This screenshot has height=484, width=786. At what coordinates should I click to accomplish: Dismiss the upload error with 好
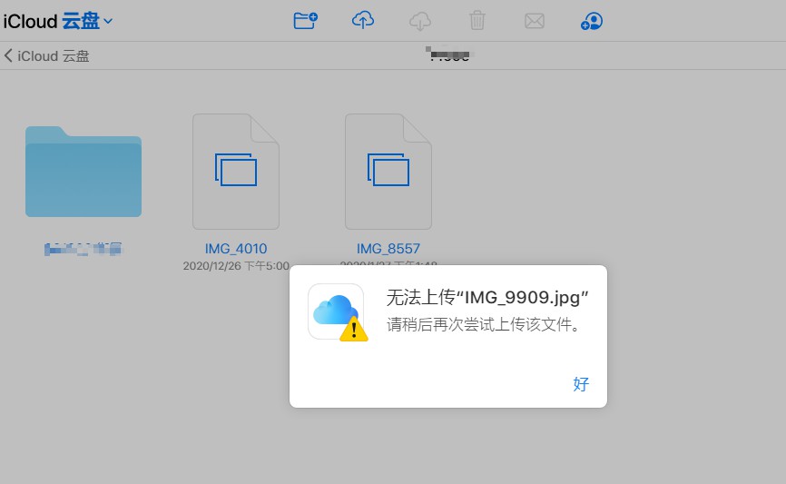click(581, 384)
